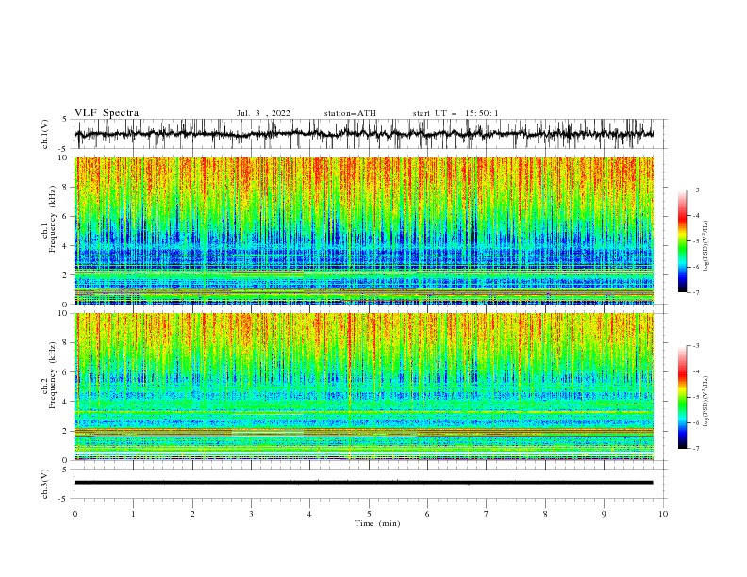Click the ch.1(V) voltage waveform trace
747x577 pixels.
363,134
